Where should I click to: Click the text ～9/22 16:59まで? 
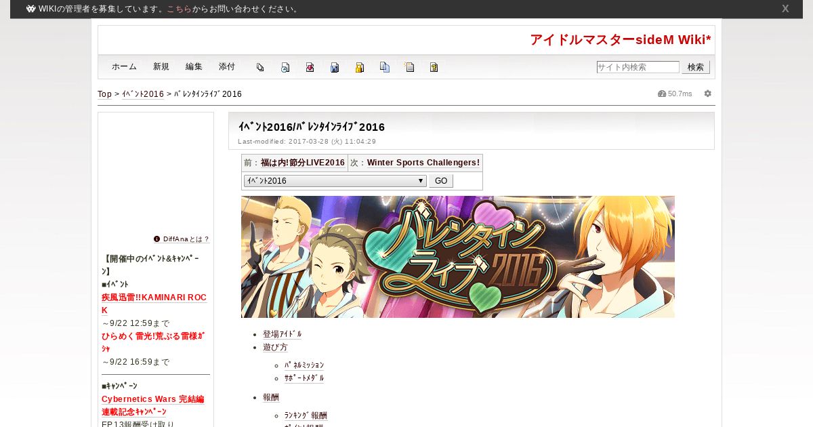click(135, 362)
